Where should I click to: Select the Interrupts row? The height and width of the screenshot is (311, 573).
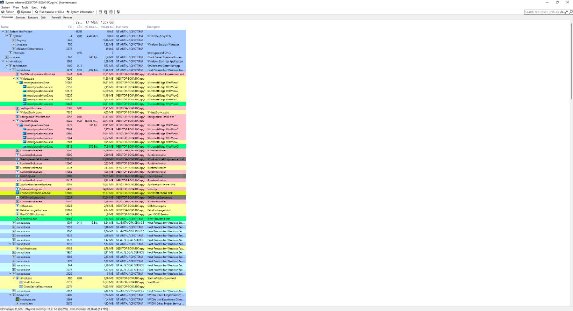(x=93, y=53)
